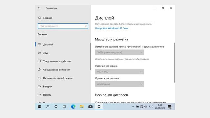Click the search magnifier in the settings field
The image size is (210, 118).
pos(86,26)
